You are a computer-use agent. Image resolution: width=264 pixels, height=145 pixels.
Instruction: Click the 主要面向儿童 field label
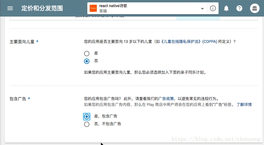click(x=22, y=42)
